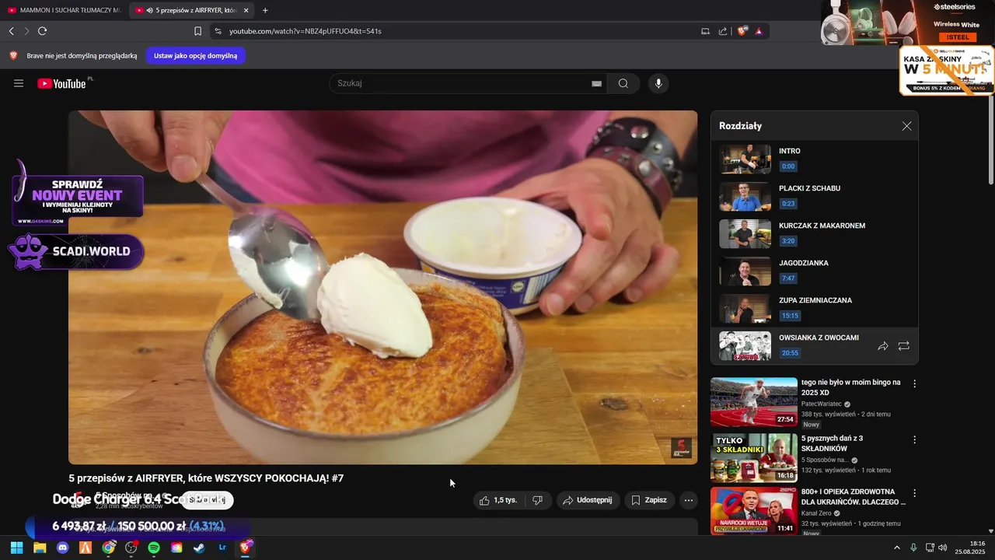The image size is (995, 560).
Task: Open 'tego nie było w moim bingo' video thumbnail
Action: point(754,402)
